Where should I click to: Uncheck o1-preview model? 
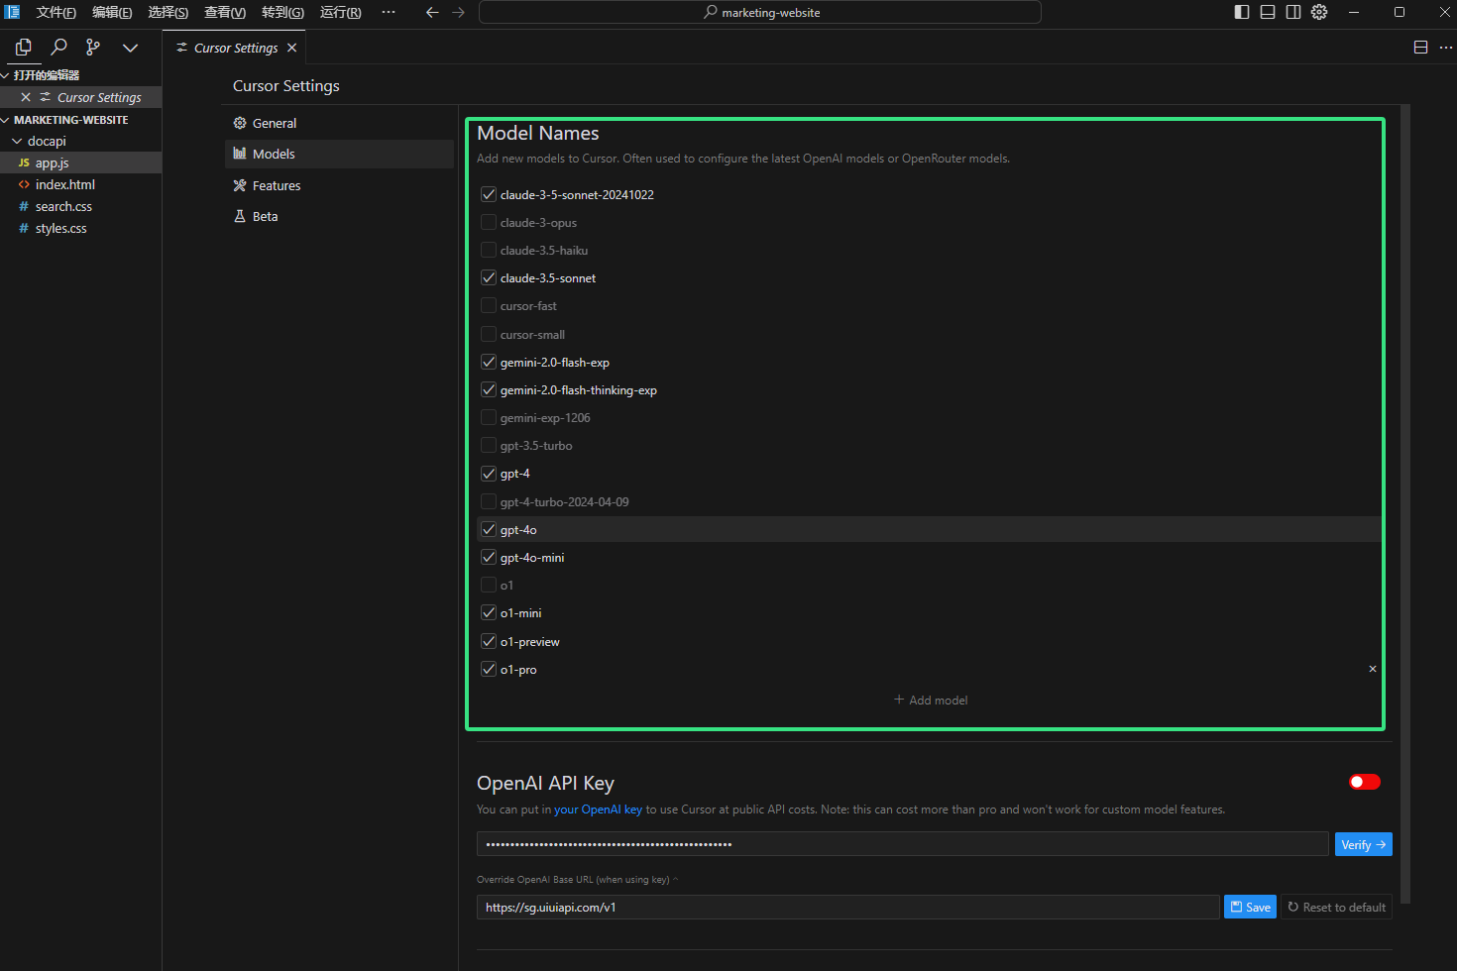point(489,641)
